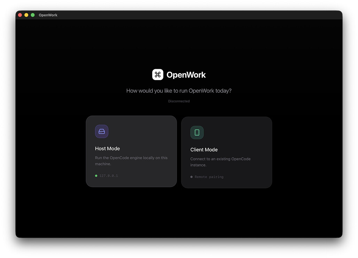Click the green Client Mode phone icon
The height and width of the screenshot is (258, 358).
[197, 132]
